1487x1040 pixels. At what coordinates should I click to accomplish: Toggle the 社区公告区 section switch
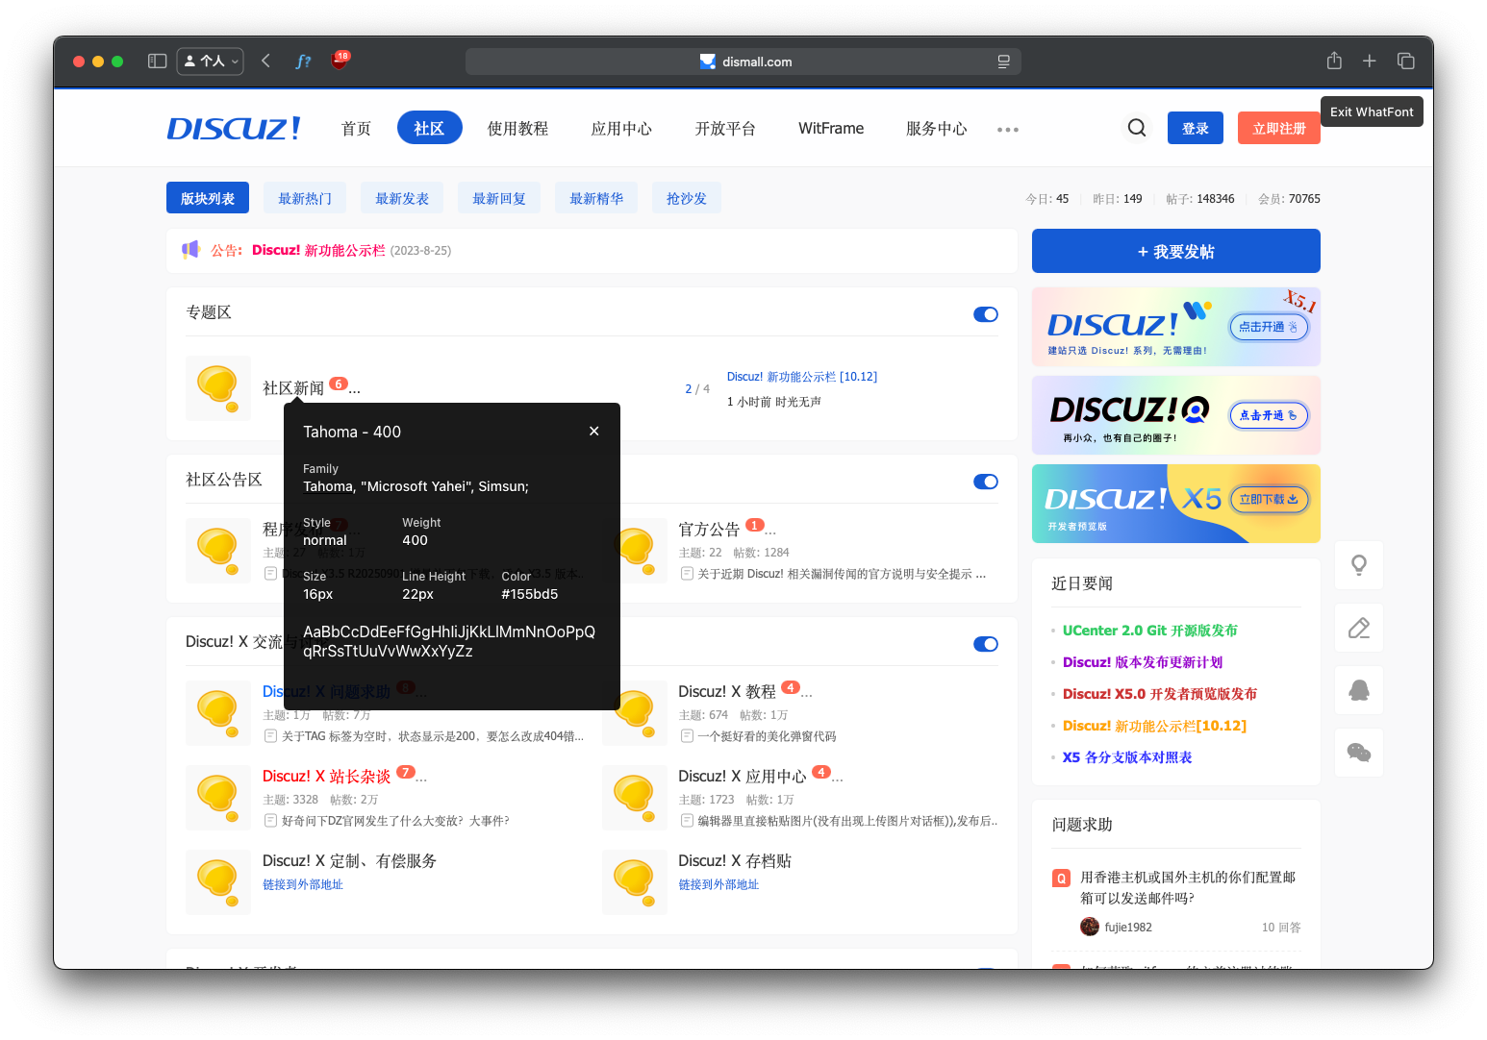[985, 482]
